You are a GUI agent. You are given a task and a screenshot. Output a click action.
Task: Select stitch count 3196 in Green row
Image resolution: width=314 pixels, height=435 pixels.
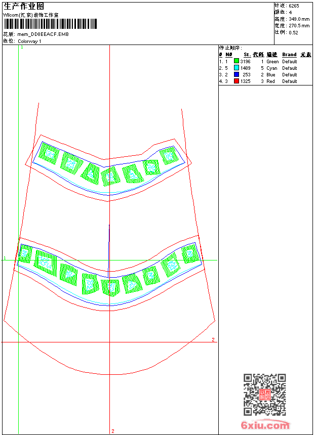245,62
